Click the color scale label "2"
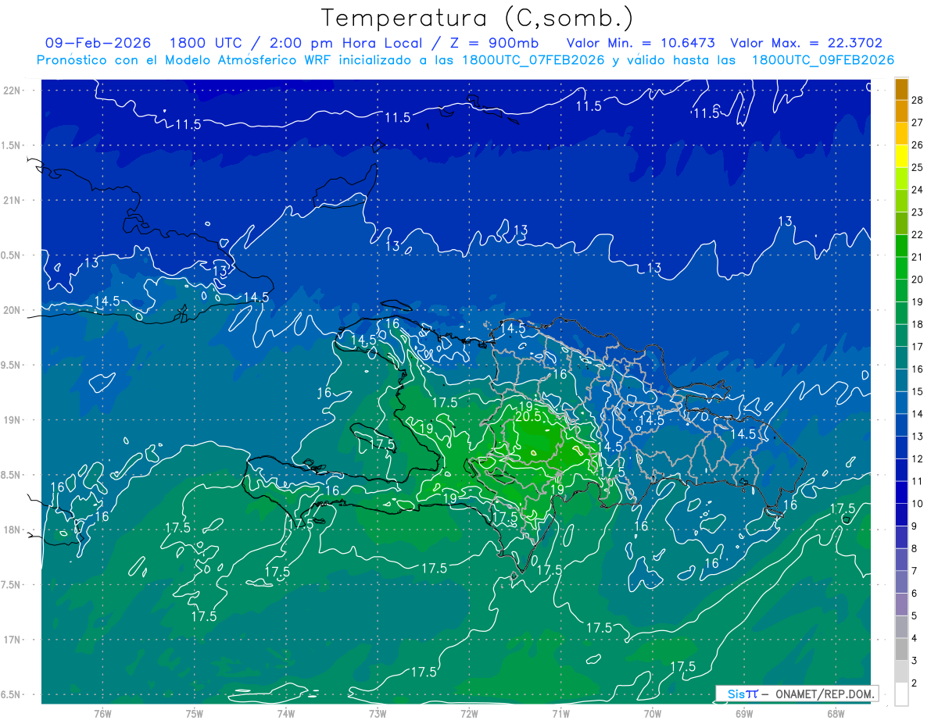The image size is (938, 724). coord(915,683)
